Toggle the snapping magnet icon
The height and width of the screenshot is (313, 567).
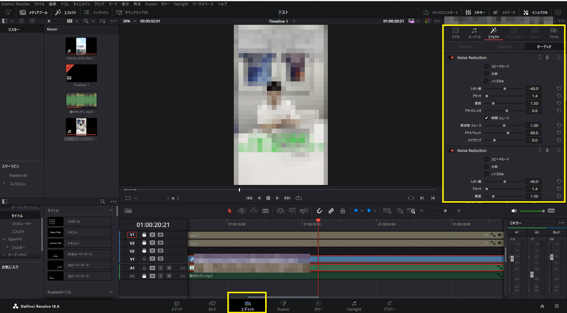(320, 211)
